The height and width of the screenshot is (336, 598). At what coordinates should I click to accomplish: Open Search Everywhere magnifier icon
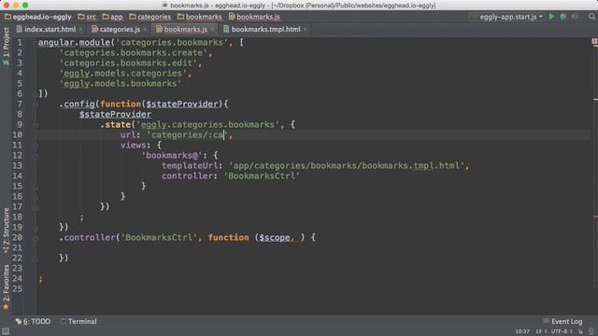(591, 17)
